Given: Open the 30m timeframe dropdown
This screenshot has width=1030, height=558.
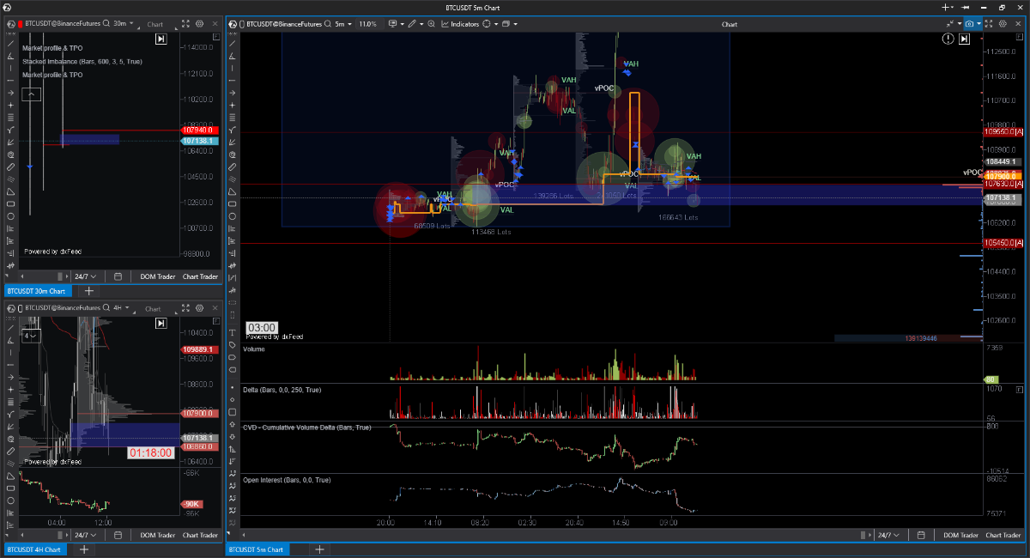Looking at the screenshot, I should click(x=125, y=24).
